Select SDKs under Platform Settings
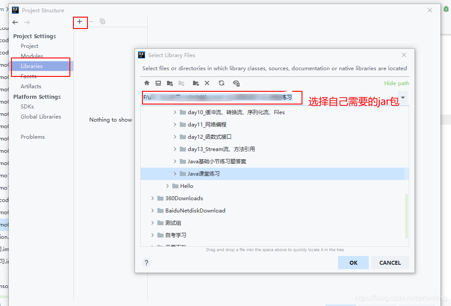 (27, 106)
